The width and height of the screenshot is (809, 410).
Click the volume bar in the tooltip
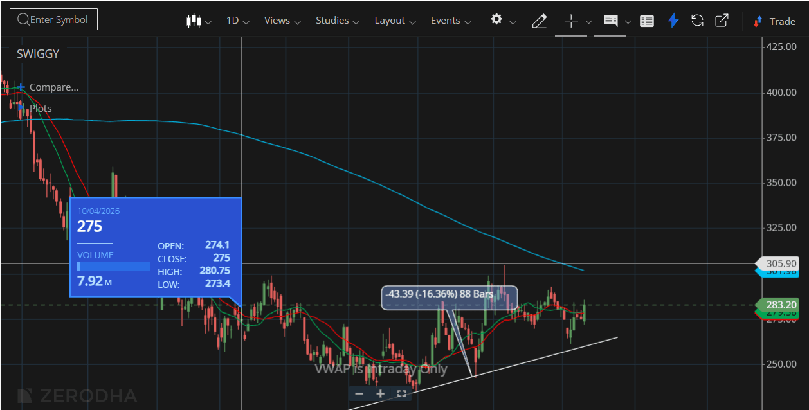(113, 266)
